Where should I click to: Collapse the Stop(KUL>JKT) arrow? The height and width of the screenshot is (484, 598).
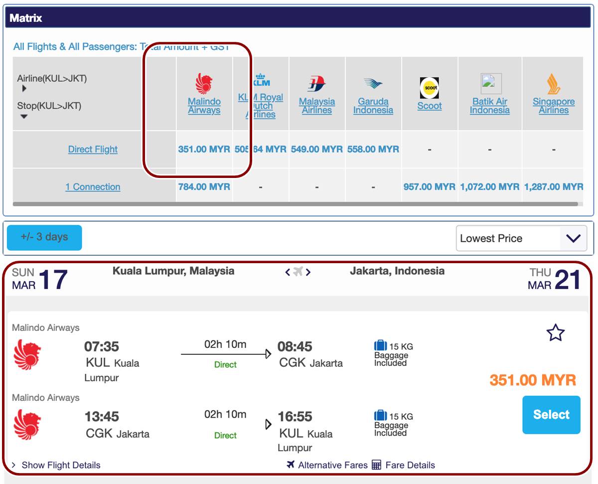pyautogui.click(x=24, y=117)
